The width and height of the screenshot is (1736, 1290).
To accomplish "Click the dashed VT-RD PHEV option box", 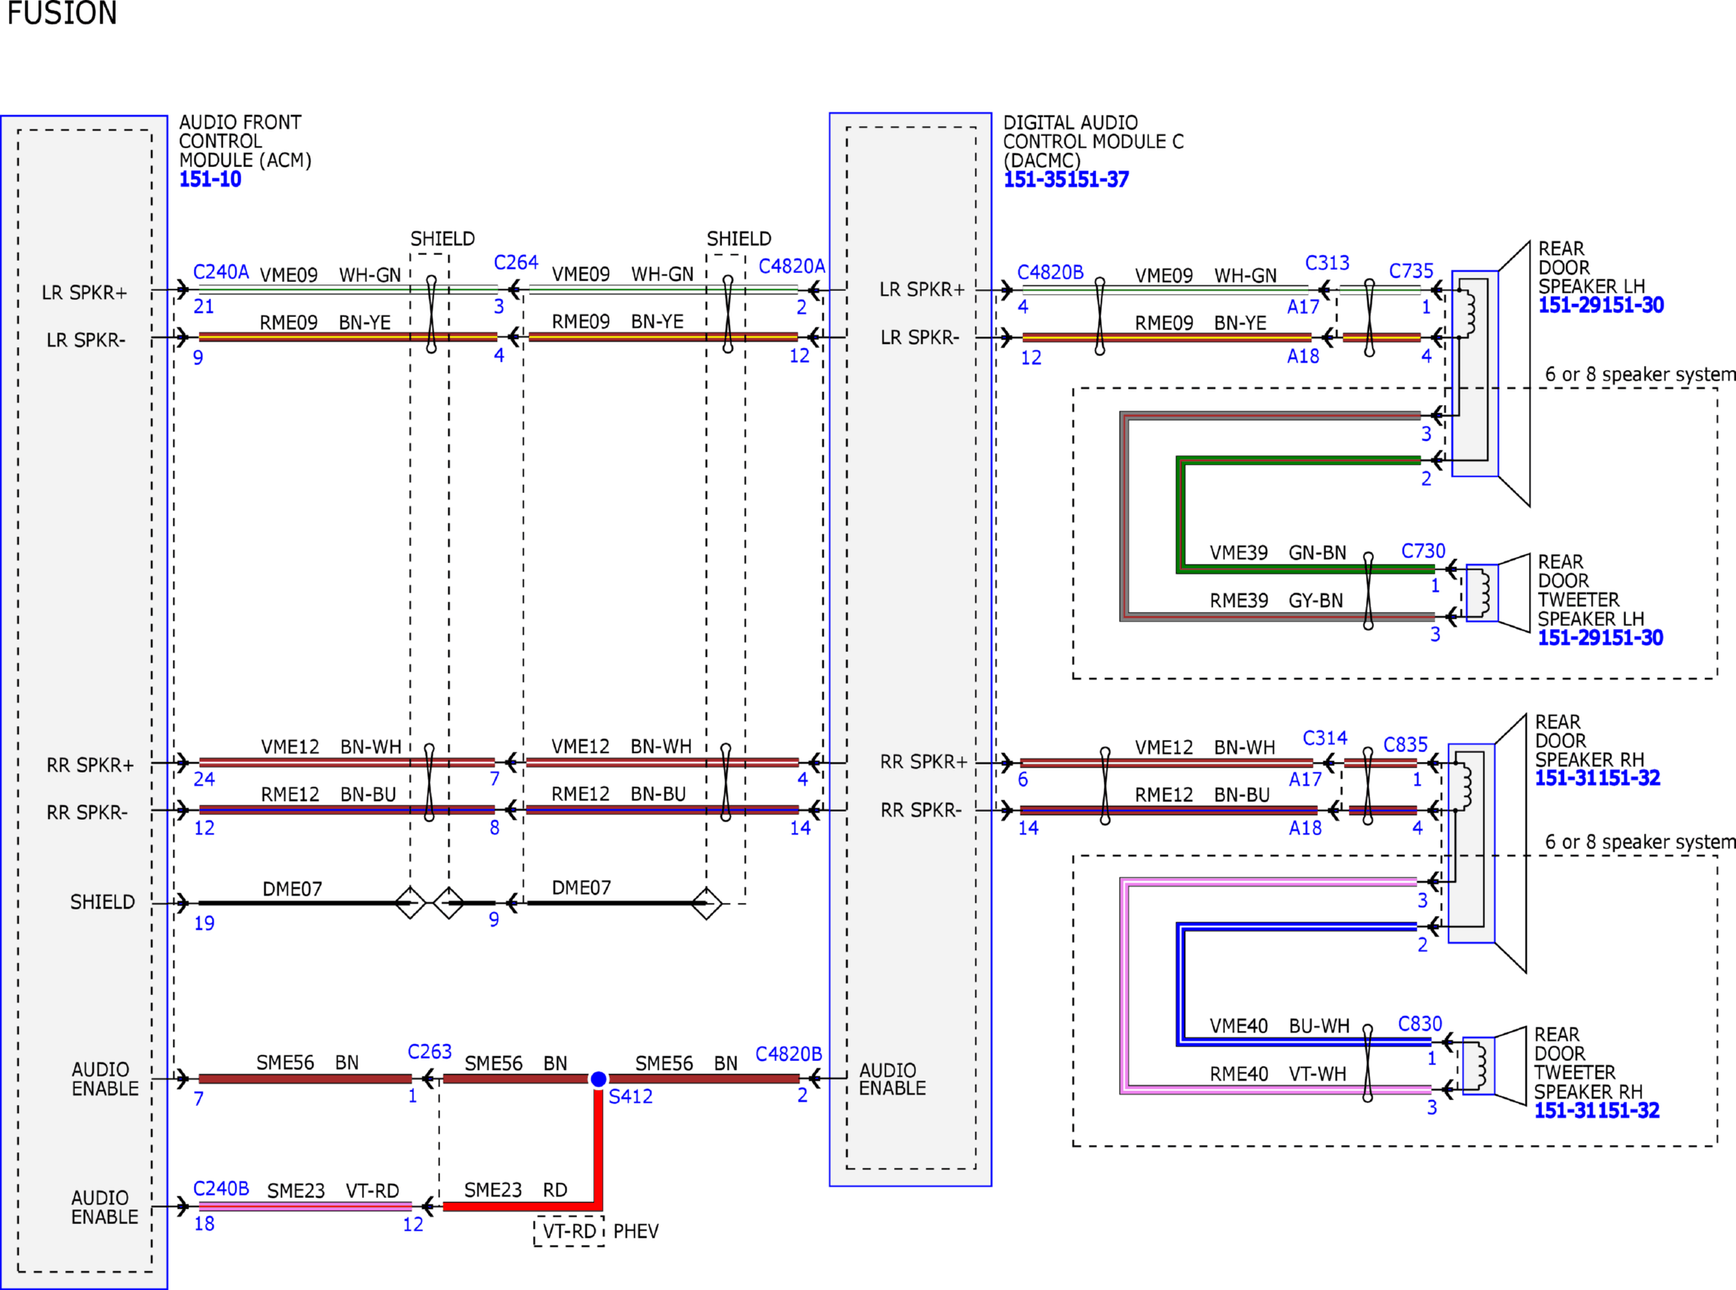I will click(569, 1231).
